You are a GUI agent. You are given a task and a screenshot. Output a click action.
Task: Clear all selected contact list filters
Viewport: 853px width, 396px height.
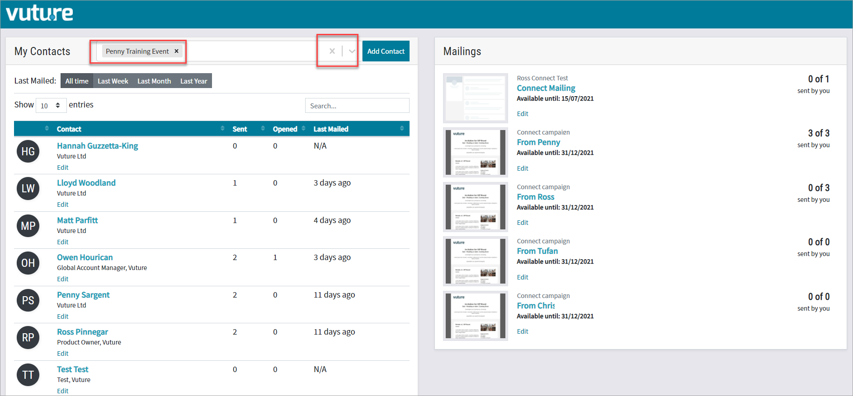tap(332, 51)
